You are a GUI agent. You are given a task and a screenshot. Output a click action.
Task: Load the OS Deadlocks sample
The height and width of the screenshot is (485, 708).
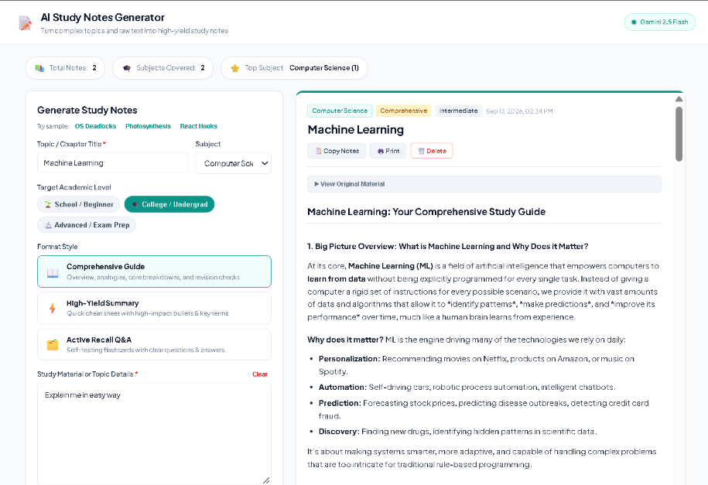pyautogui.click(x=95, y=126)
